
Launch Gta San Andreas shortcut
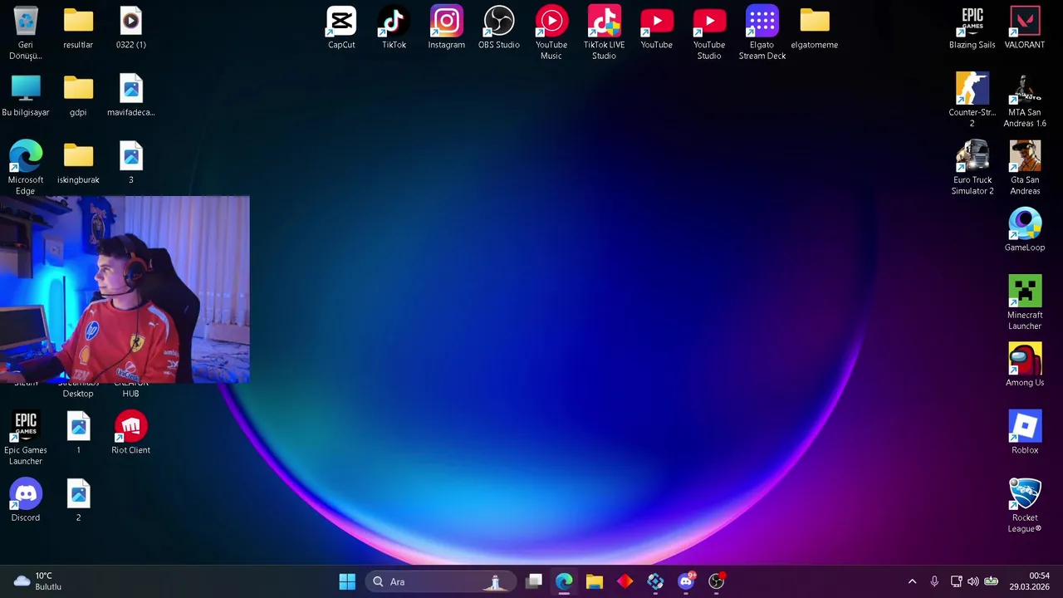(1025, 168)
